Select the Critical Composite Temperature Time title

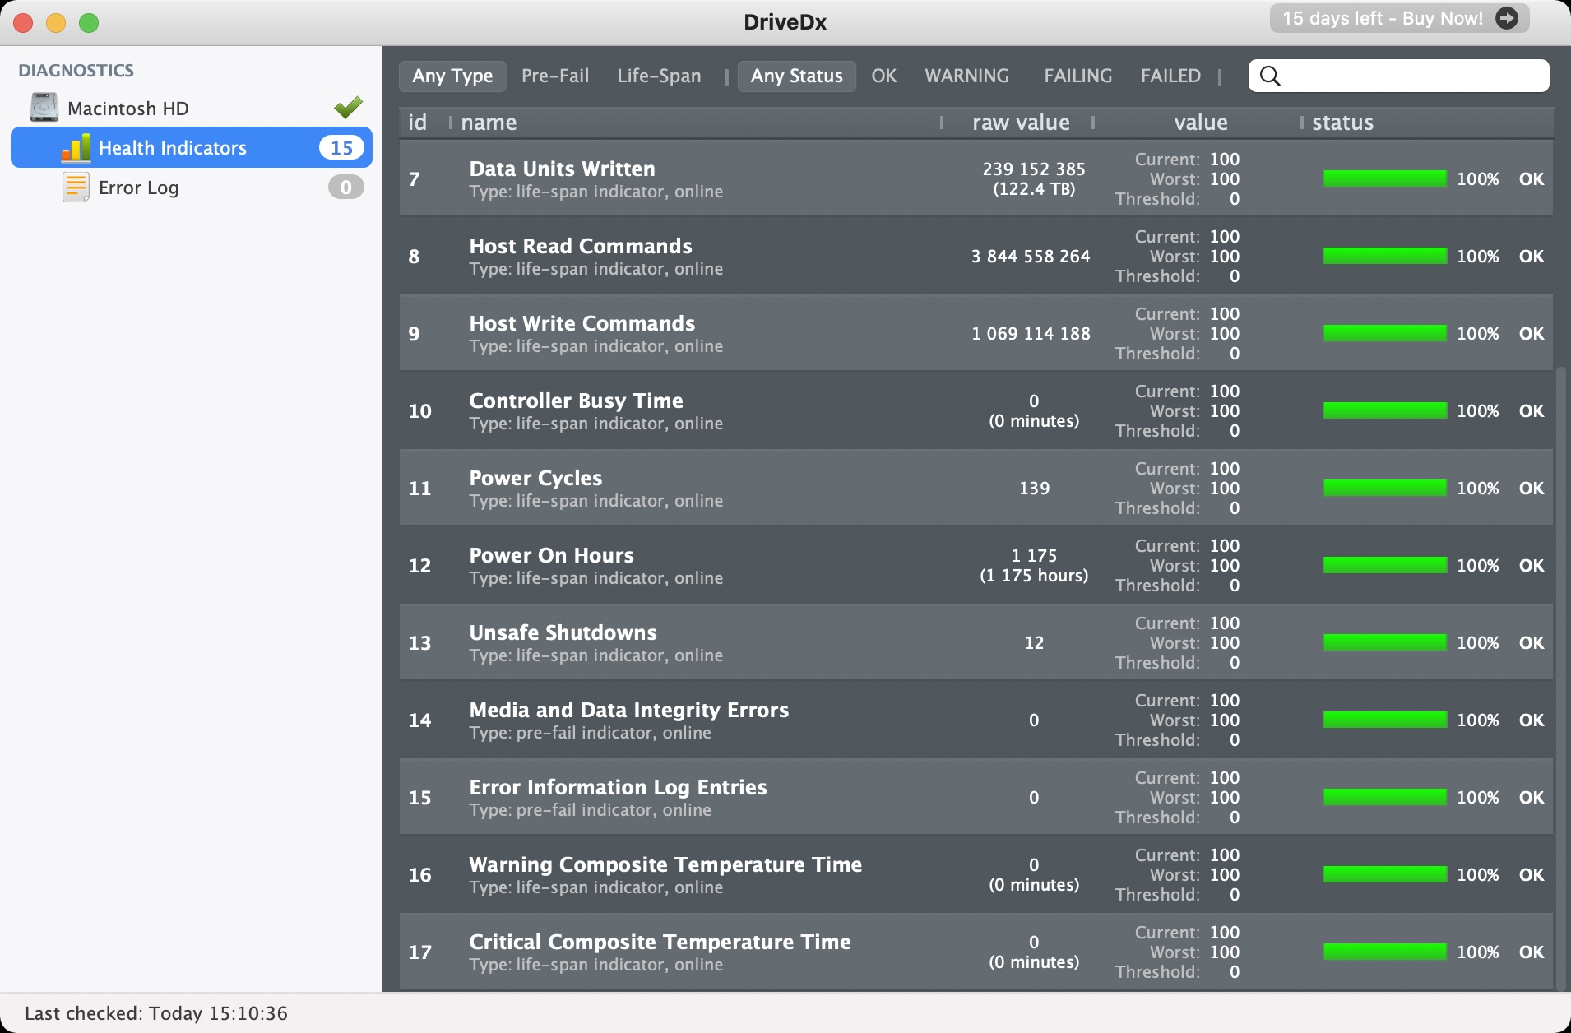click(x=660, y=942)
